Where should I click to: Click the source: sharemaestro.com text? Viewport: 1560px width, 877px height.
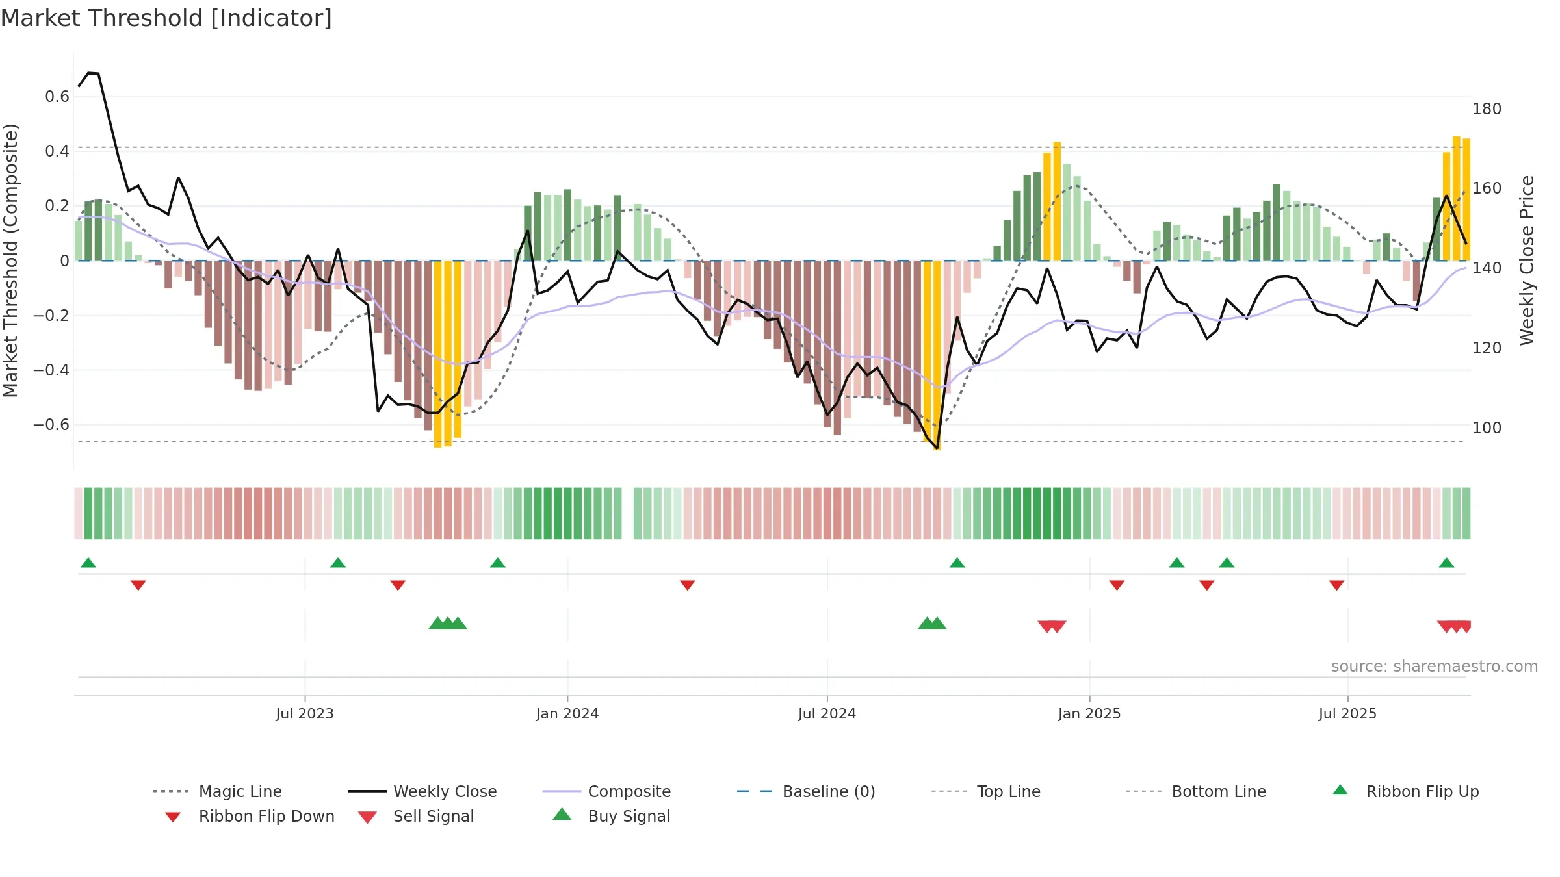(1435, 667)
